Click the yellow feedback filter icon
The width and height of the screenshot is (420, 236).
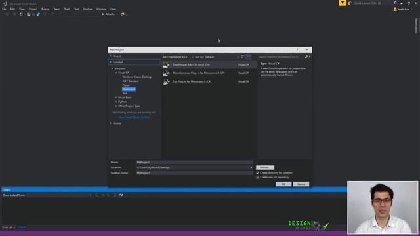(343, 3)
